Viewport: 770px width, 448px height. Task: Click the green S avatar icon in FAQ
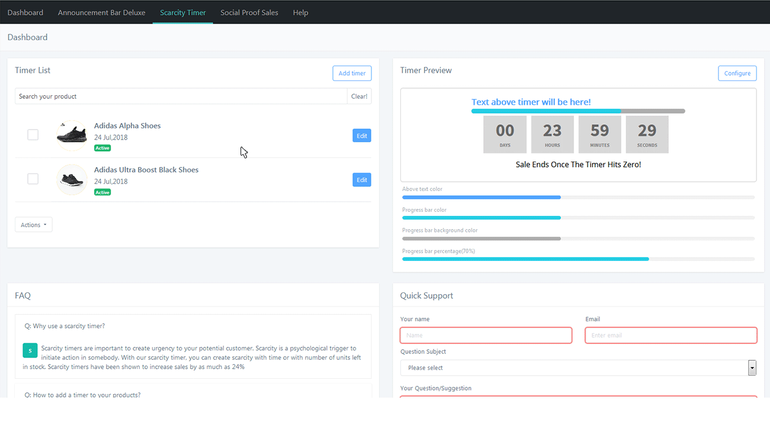click(30, 350)
